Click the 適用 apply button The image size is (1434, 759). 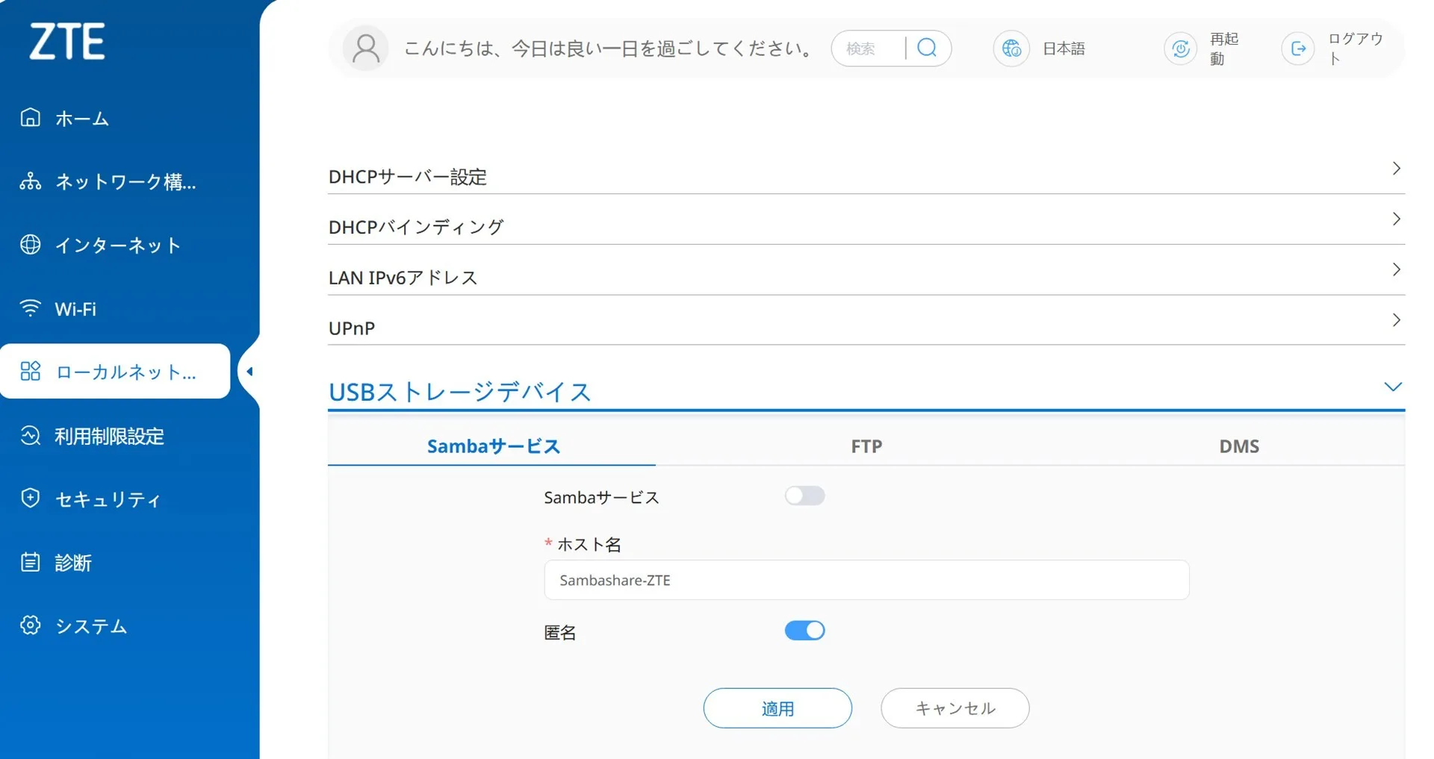click(777, 708)
